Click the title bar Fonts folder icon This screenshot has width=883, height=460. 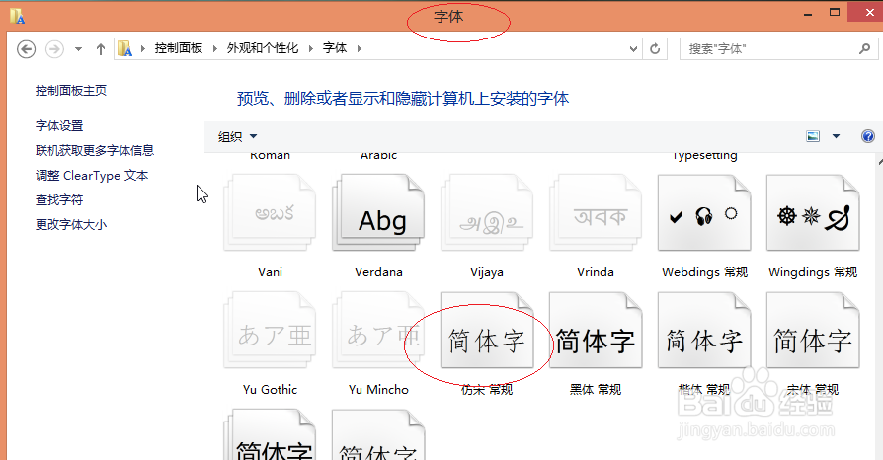17,16
